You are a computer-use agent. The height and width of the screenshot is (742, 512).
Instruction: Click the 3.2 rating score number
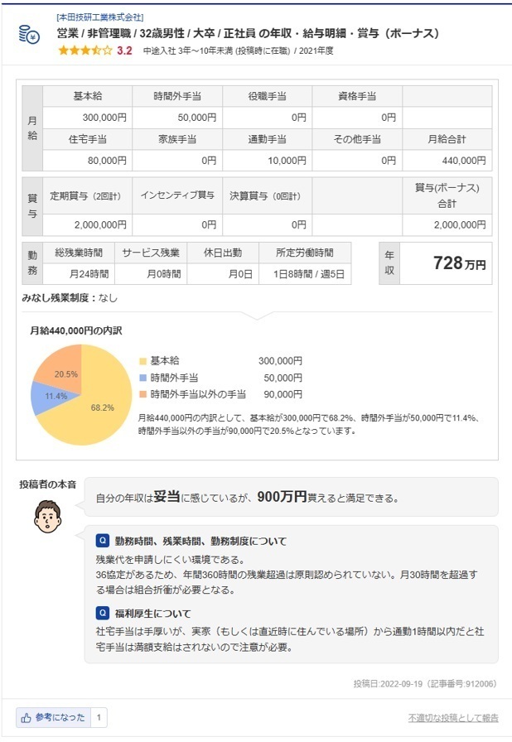(124, 51)
